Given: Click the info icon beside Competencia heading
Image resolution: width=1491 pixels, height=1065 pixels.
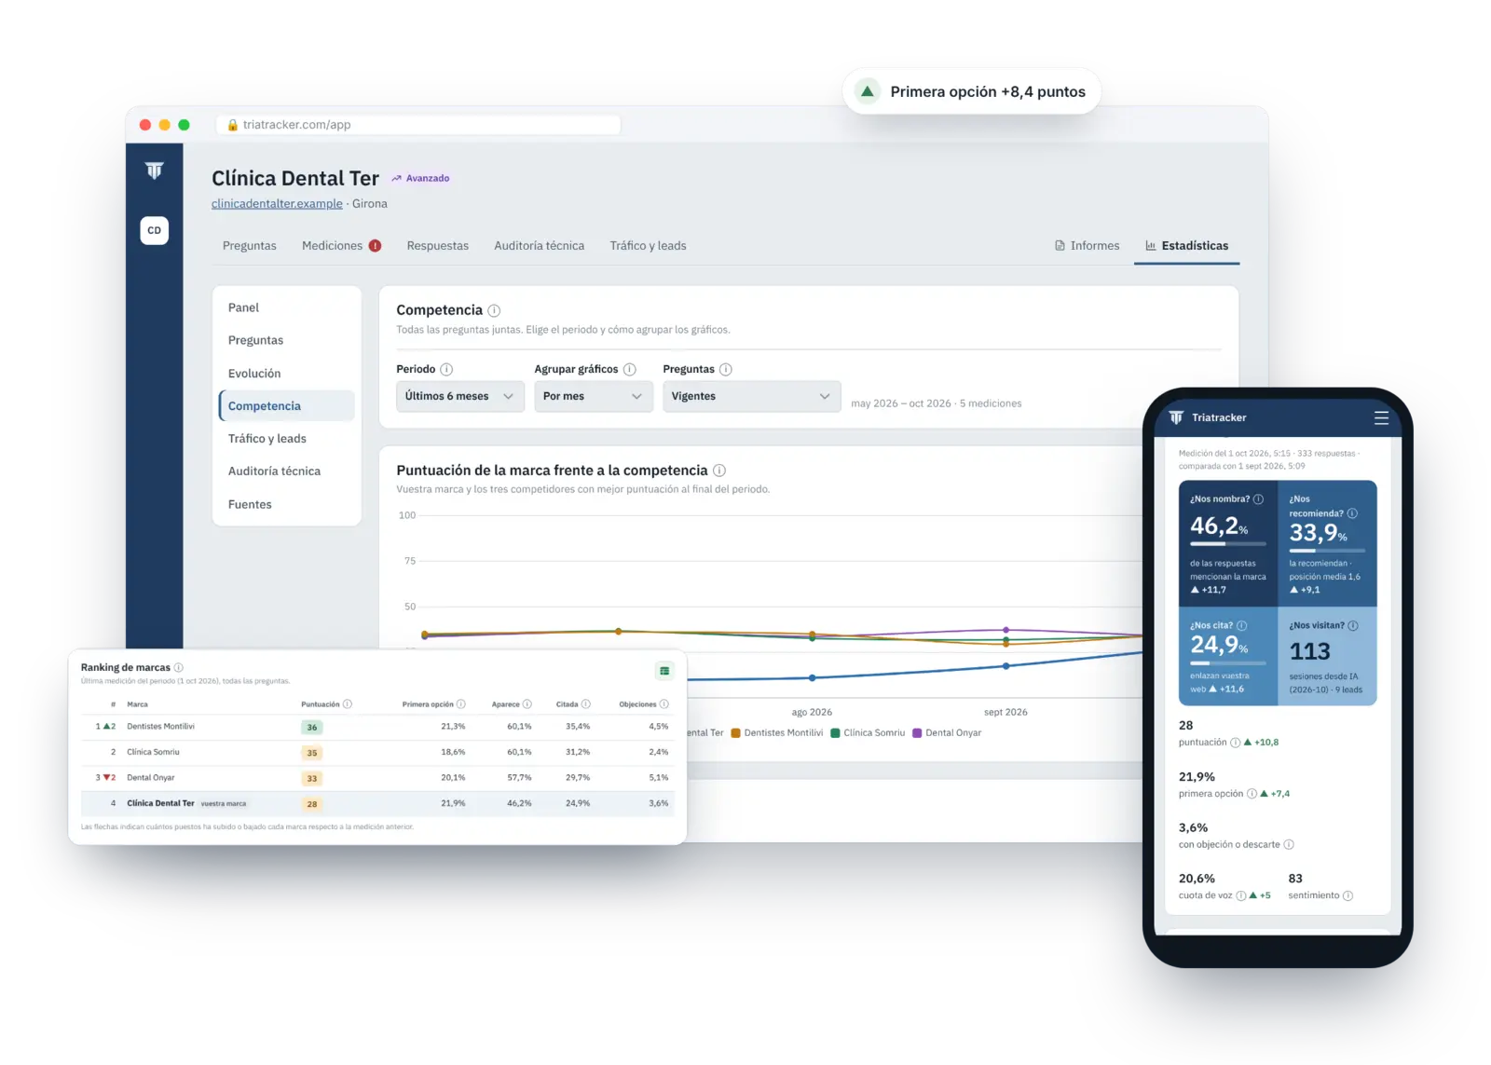Looking at the screenshot, I should pyautogui.click(x=494, y=310).
